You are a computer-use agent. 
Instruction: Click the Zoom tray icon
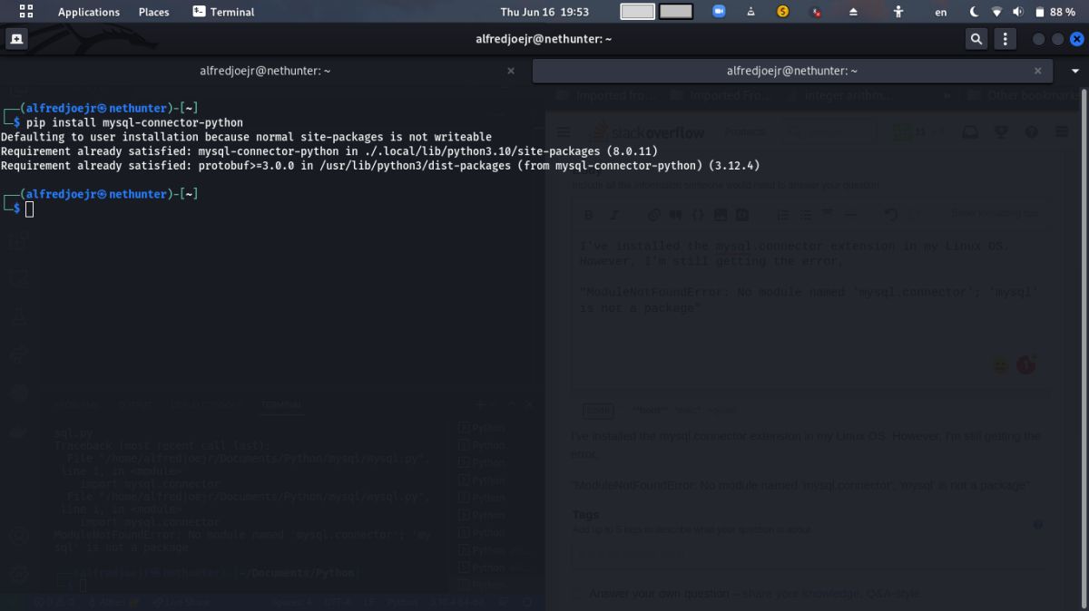tap(720, 12)
